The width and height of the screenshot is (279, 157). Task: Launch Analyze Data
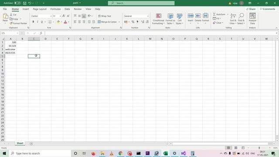coord(252,19)
